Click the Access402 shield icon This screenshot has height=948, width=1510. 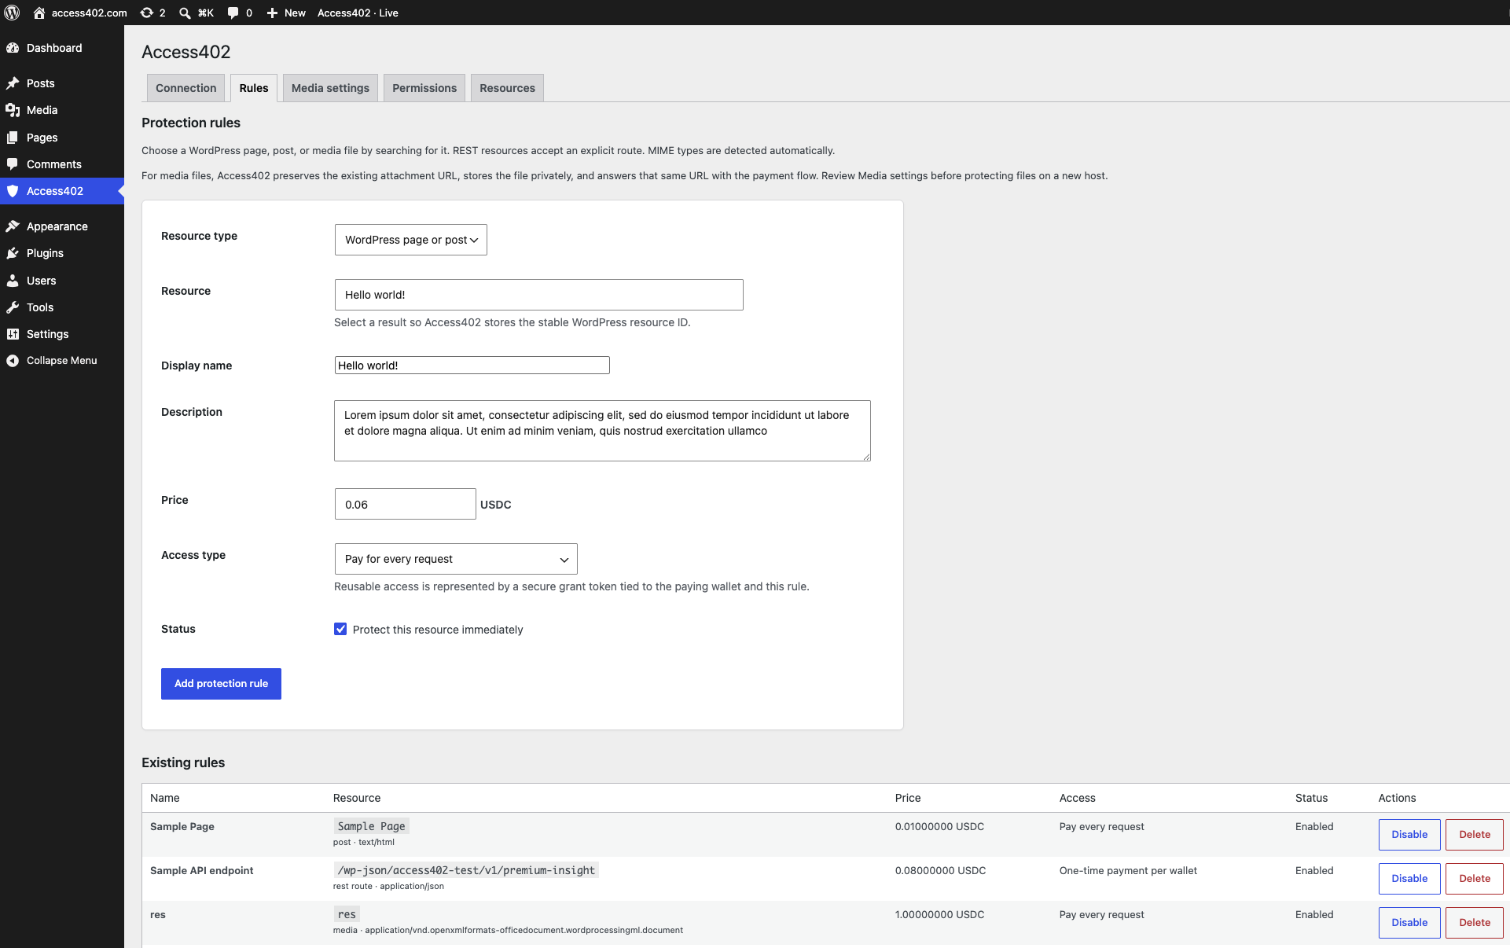tap(13, 191)
